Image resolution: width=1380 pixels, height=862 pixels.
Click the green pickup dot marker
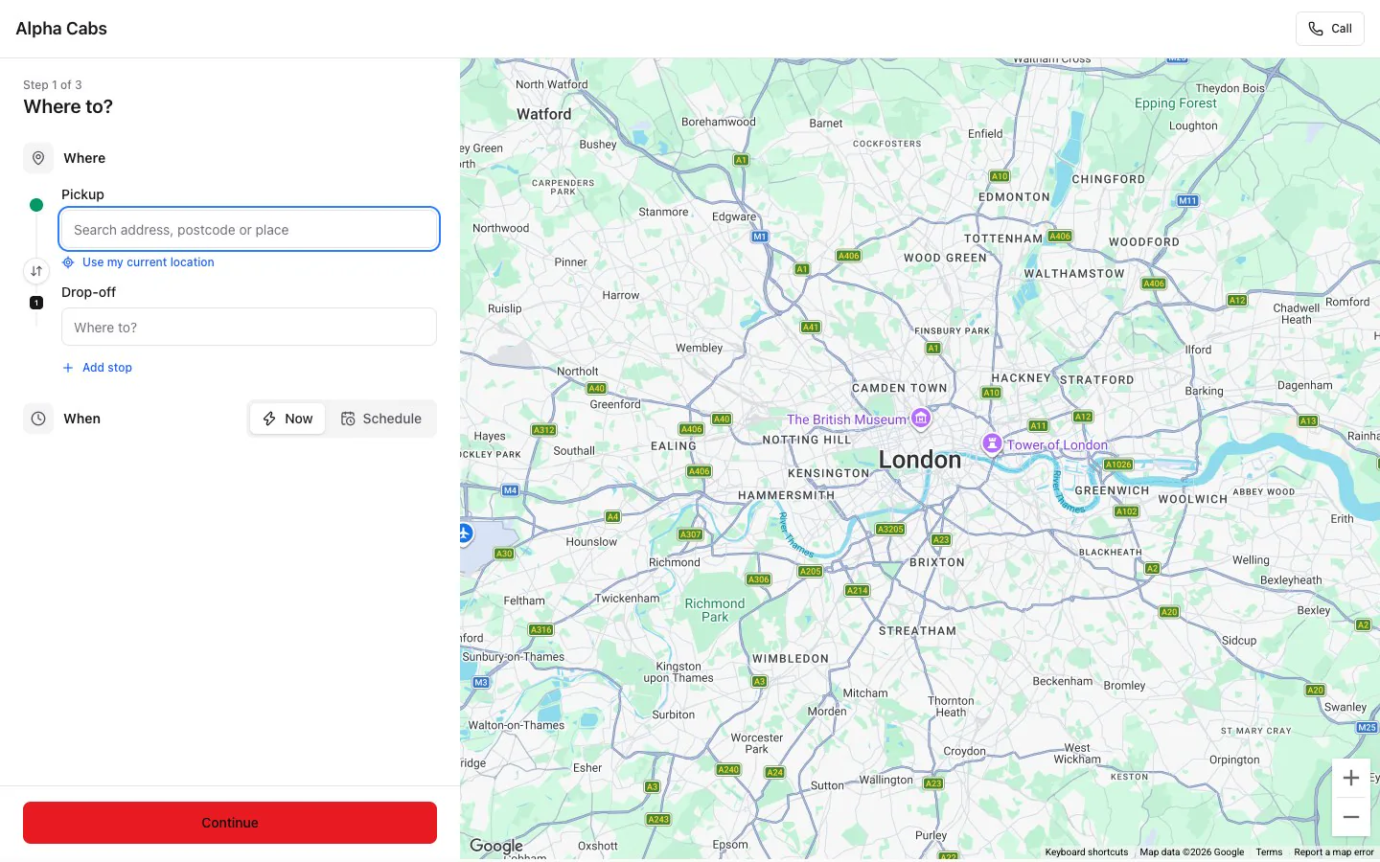36,205
